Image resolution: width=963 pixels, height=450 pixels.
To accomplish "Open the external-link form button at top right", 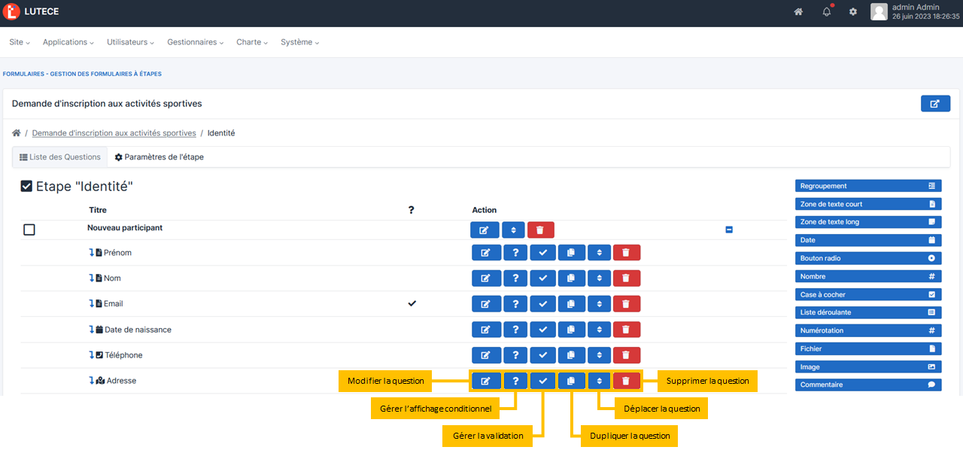I will tap(935, 104).
